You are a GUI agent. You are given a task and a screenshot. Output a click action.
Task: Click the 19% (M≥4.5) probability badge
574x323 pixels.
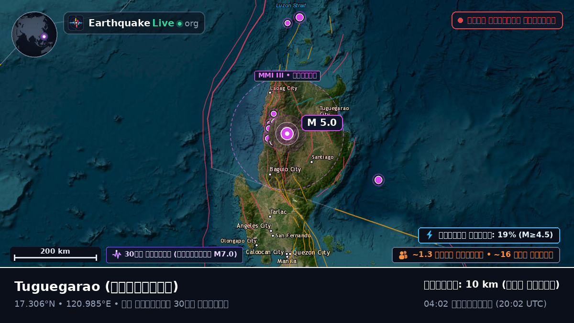tap(489, 235)
